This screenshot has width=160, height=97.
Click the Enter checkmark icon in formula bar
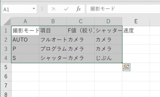(x=66, y=9)
